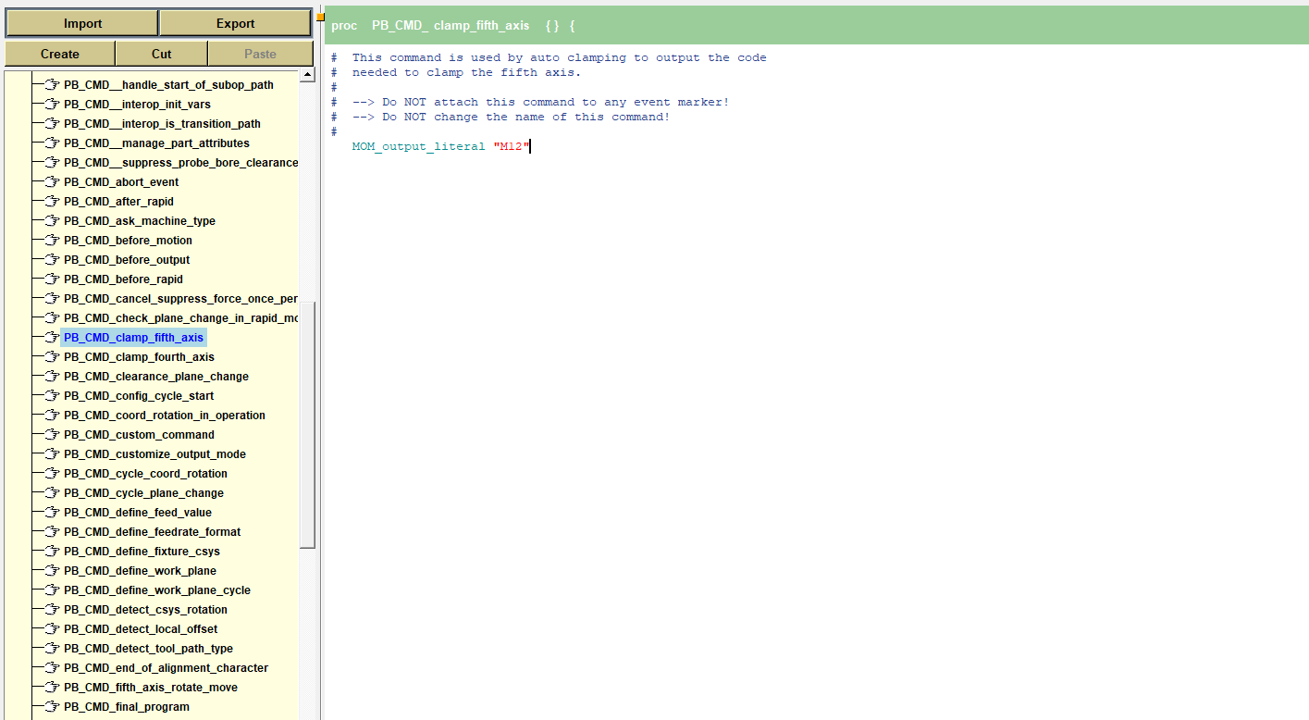Click hand icon beside PB_CMD_define_feed_value
1309x720 pixels.
tap(52, 513)
